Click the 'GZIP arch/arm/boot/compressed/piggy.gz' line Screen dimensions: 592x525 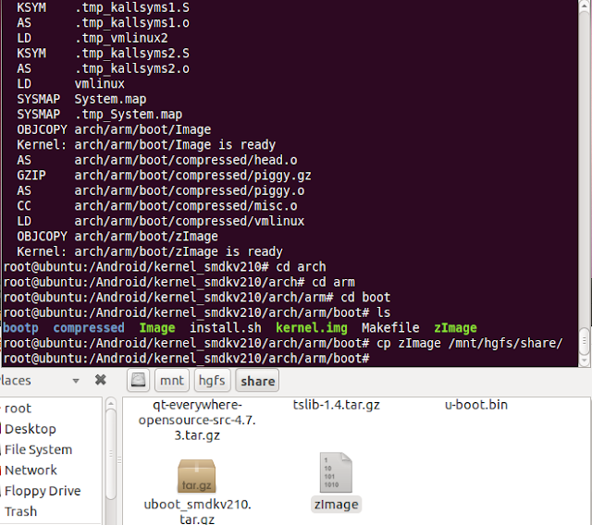point(164,176)
